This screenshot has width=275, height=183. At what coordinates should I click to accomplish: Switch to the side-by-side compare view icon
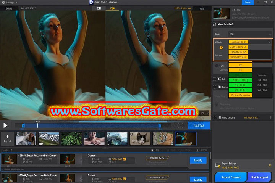coord(112,8)
